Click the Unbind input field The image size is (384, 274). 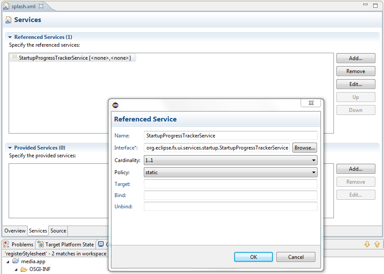point(231,206)
